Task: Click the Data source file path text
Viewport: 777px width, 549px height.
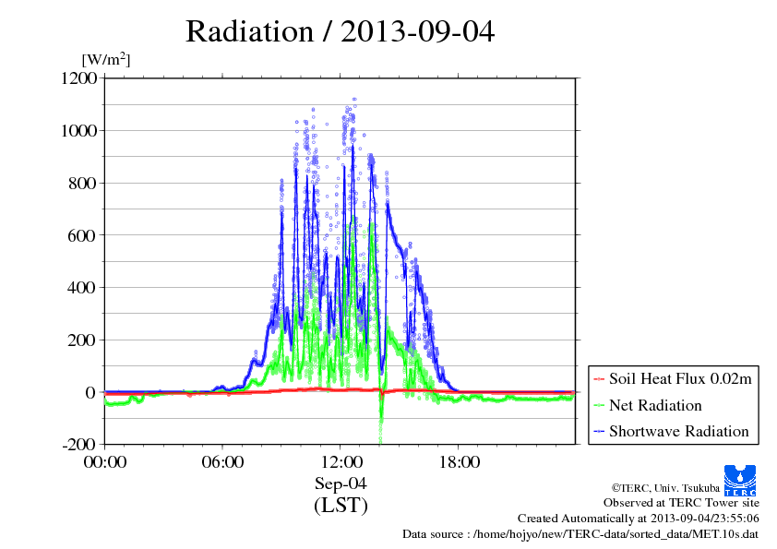Action: click(x=580, y=534)
